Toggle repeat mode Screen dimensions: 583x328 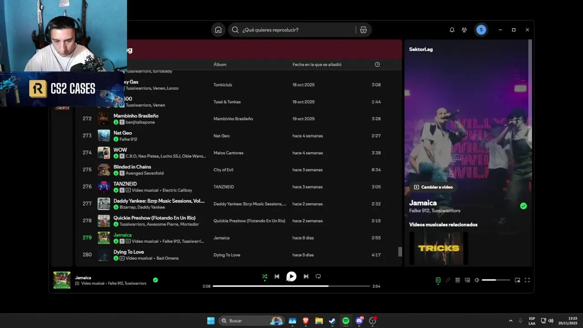click(318, 277)
